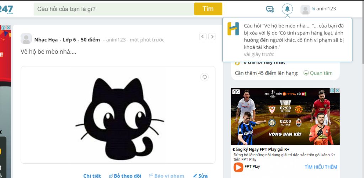The height and width of the screenshot is (178, 364).
Task: Click the '50 điểm' points label
Action: click(x=90, y=40)
